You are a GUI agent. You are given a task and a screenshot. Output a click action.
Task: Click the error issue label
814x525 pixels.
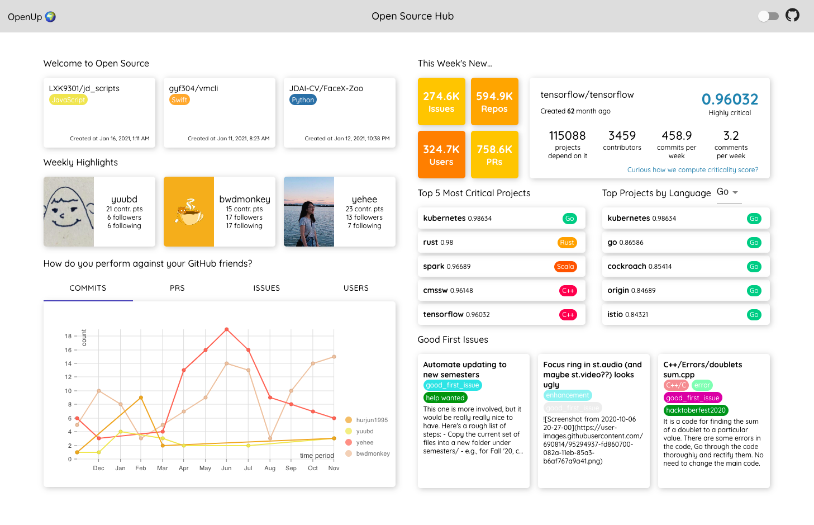(702, 385)
